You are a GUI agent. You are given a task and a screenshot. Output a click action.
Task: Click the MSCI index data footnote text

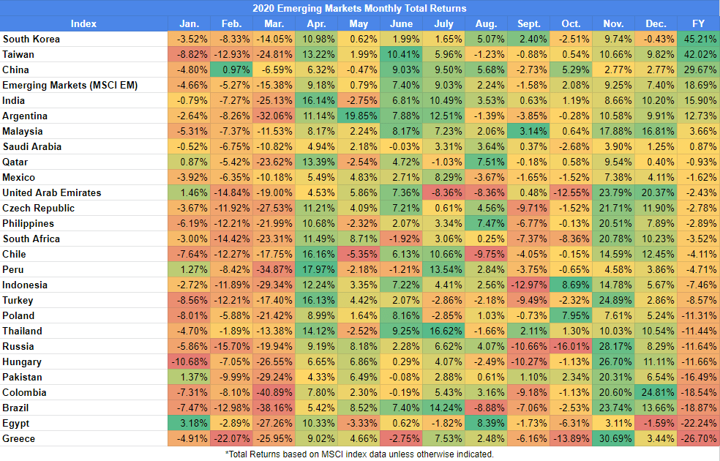point(359,454)
